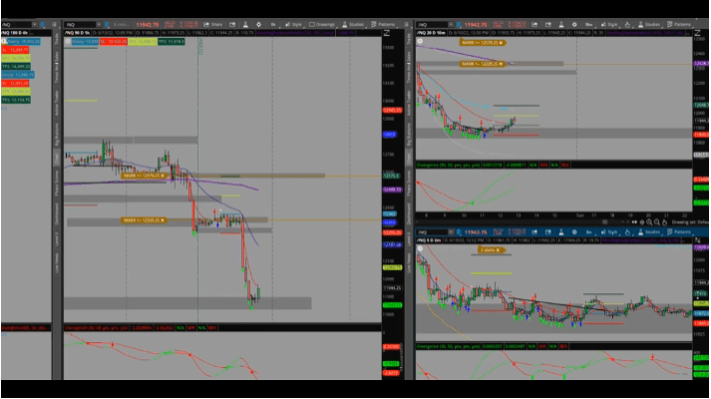Open the 1h timeframe selector
711x399 pixels.
click(273, 25)
